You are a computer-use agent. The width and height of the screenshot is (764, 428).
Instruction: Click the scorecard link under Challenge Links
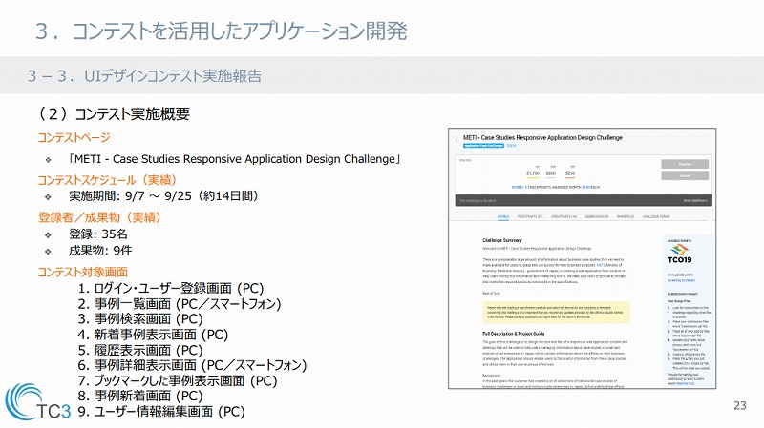pyautogui.click(x=681, y=281)
